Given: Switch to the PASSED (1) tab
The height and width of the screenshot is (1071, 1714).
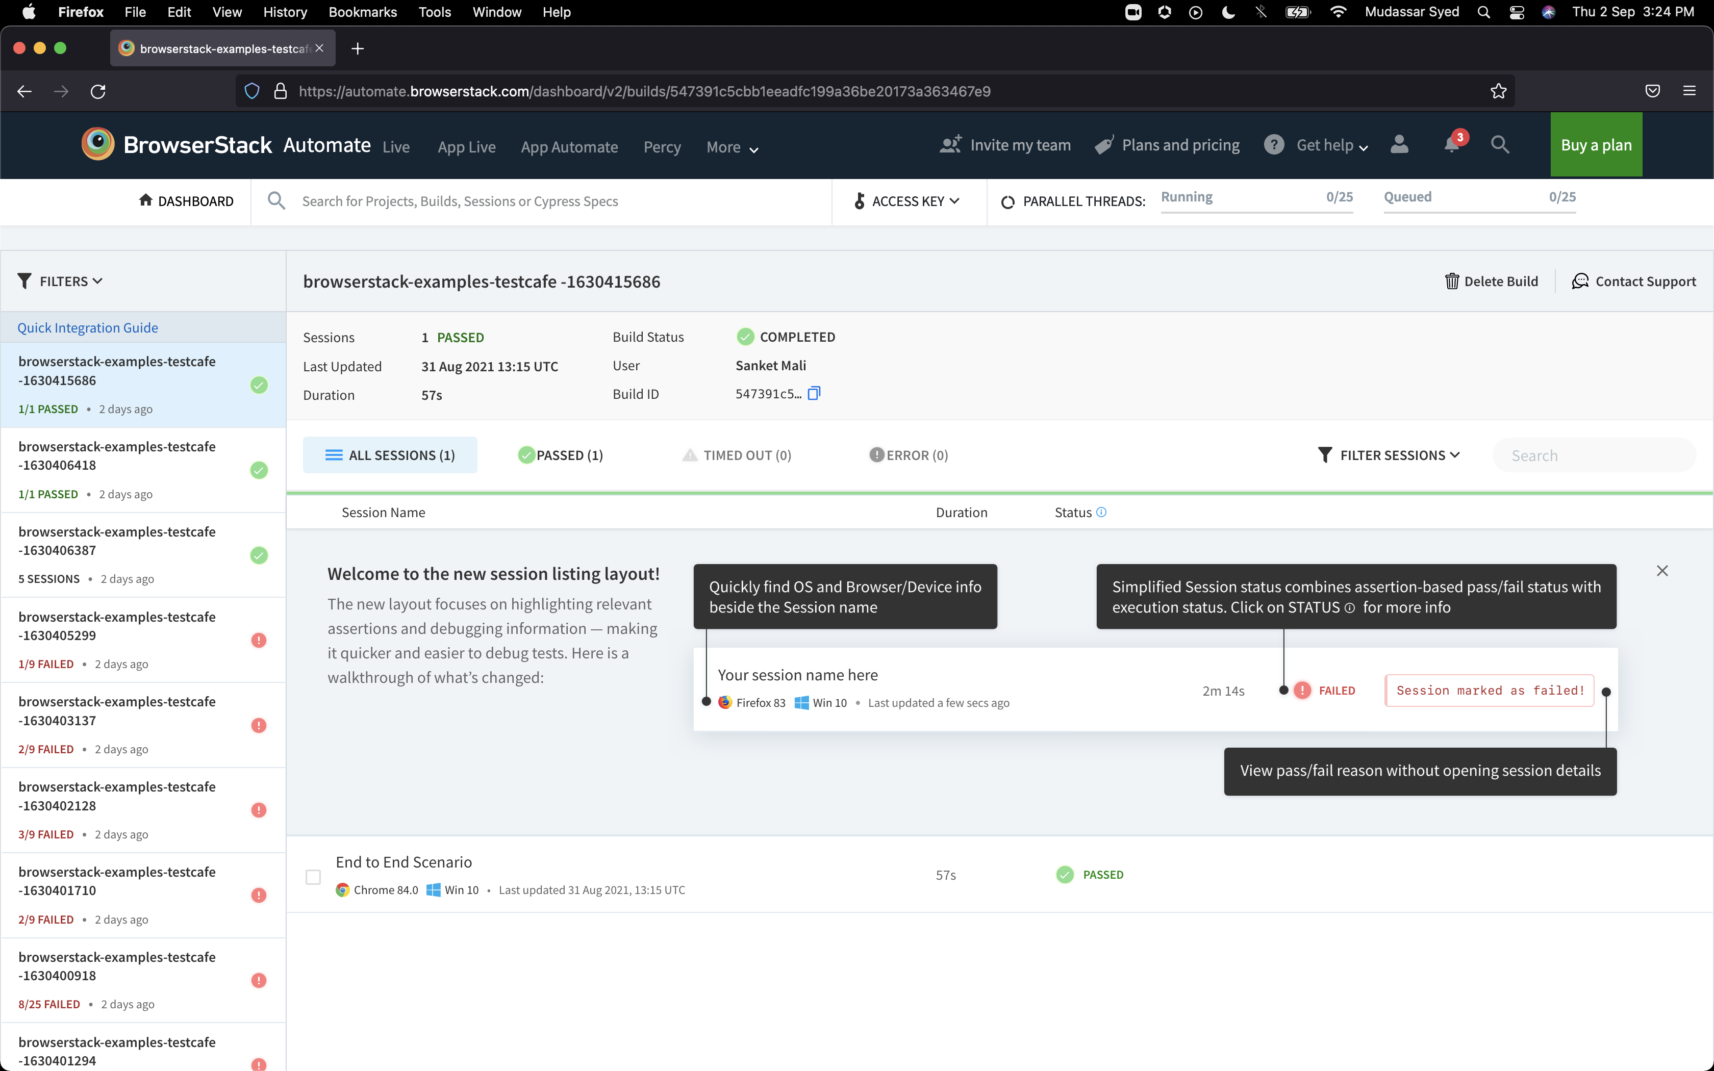Looking at the screenshot, I should pyautogui.click(x=560, y=455).
